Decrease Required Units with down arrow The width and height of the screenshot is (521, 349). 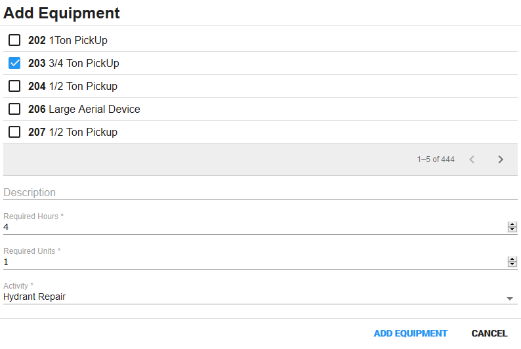(512, 264)
